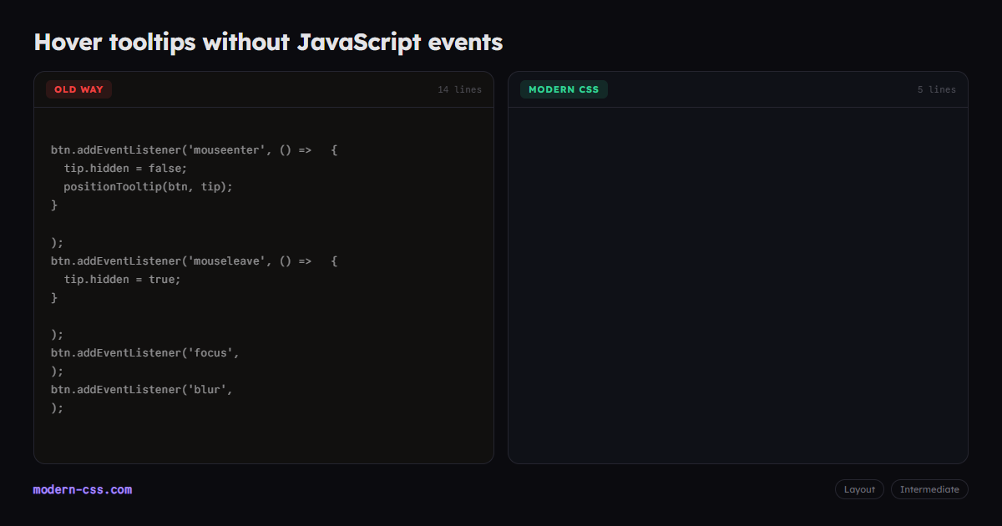Open the modern-css.com link
1002x526 pixels.
pyautogui.click(x=83, y=490)
